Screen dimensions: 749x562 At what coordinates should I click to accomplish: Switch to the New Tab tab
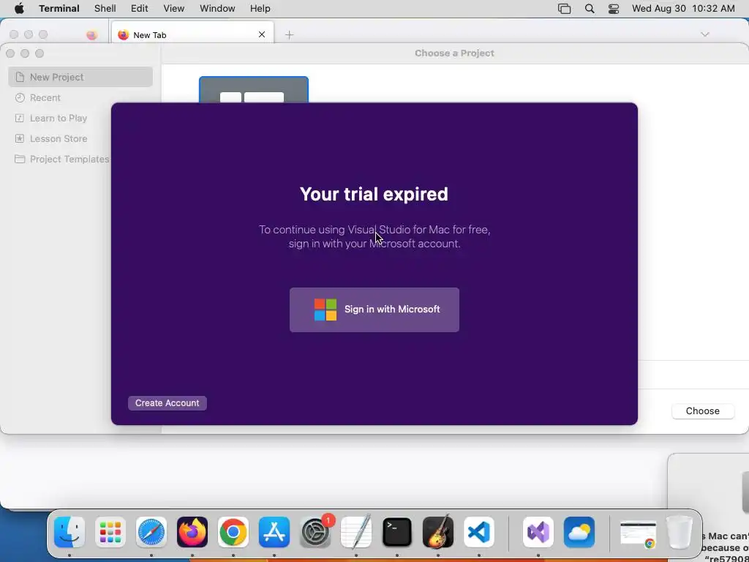(192, 34)
